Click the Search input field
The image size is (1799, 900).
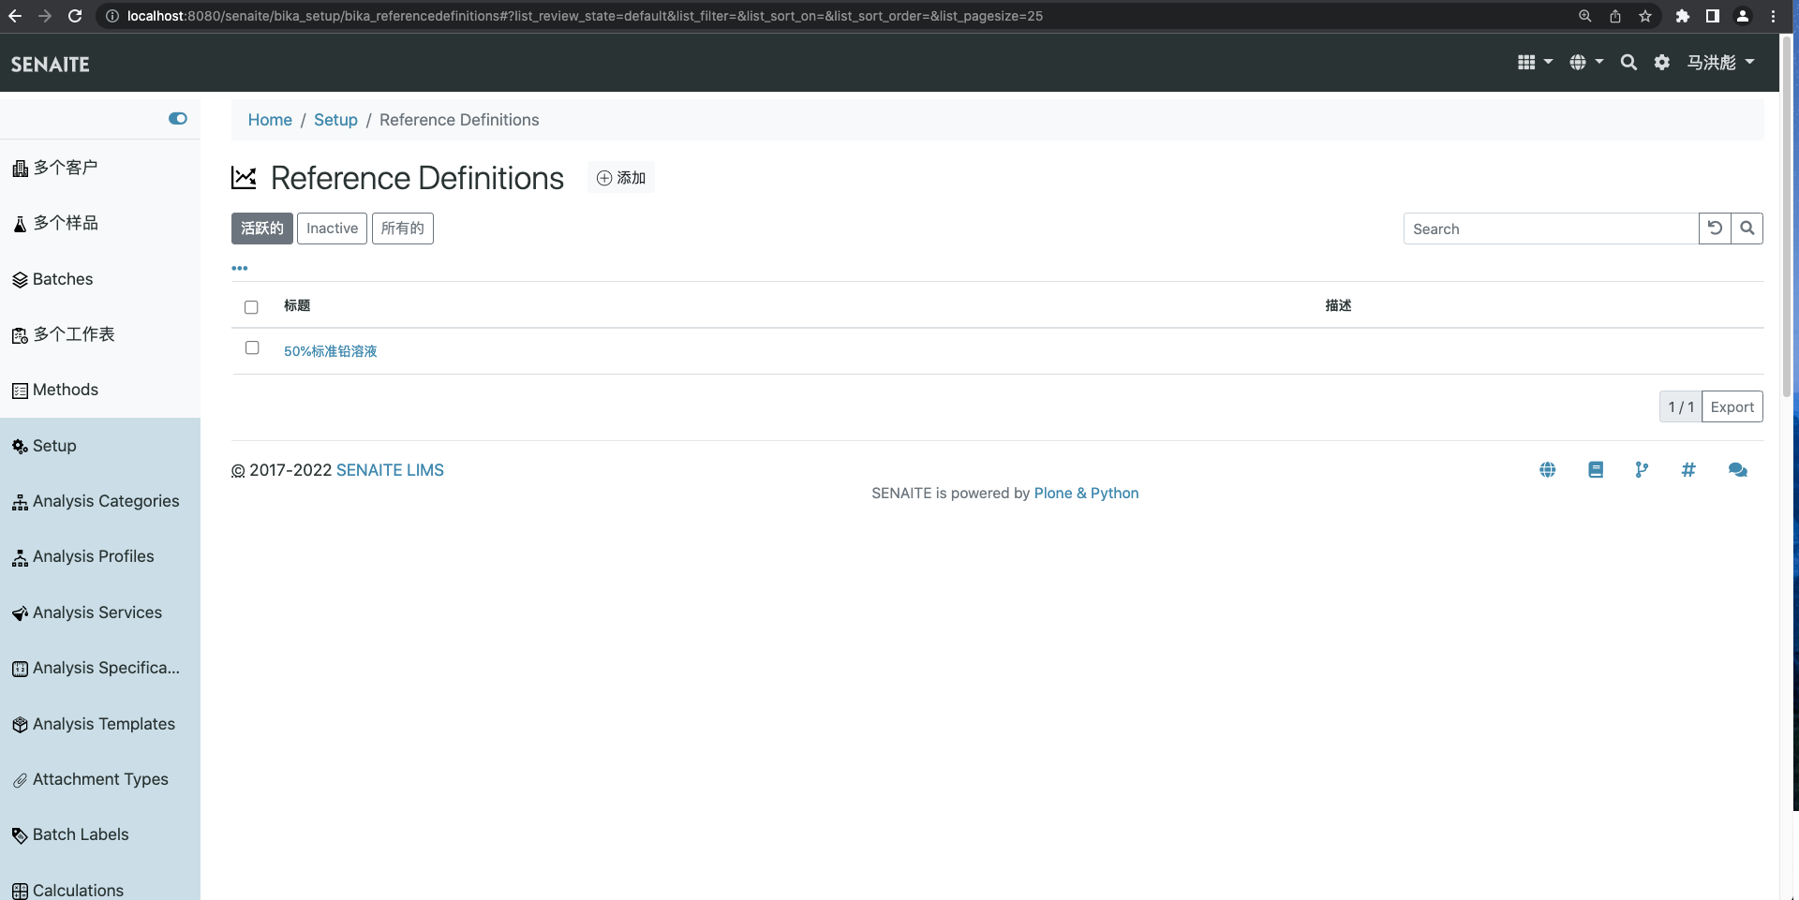(x=1551, y=229)
